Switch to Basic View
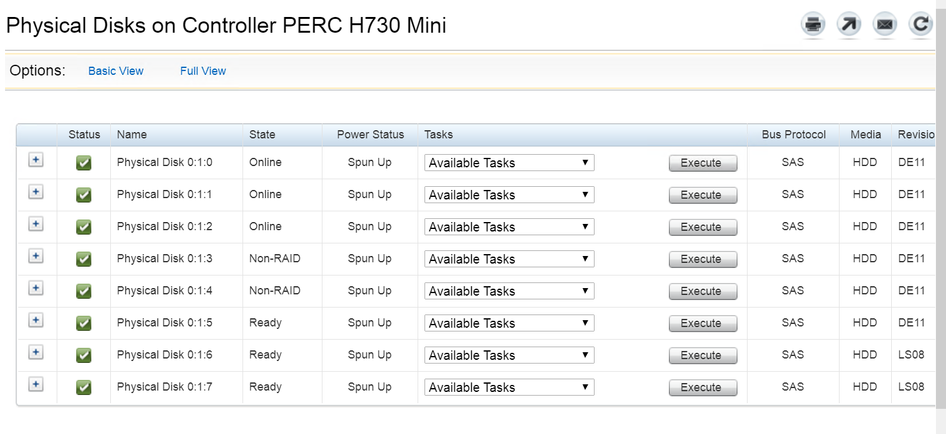The width and height of the screenshot is (946, 434). click(x=116, y=71)
